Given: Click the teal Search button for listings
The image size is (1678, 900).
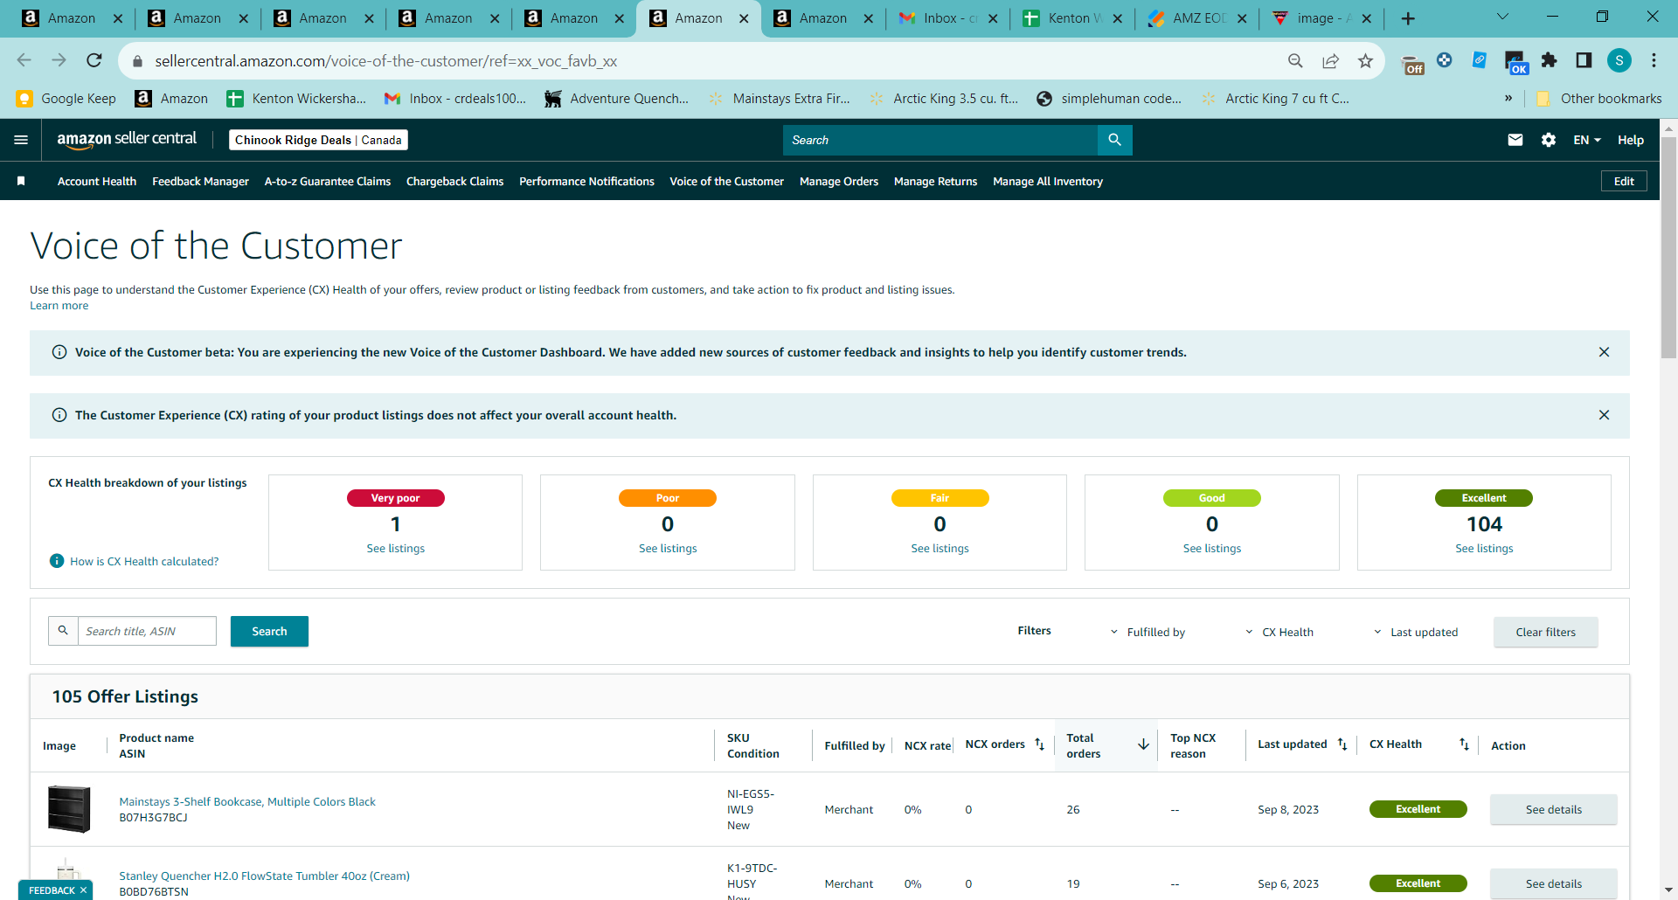Looking at the screenshot, I should click(x=269, y=631).
